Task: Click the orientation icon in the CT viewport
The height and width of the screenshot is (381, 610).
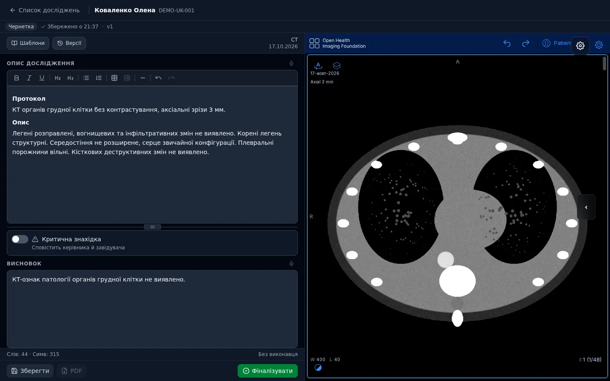Action: pyautogui.click(x=318, y=66)
